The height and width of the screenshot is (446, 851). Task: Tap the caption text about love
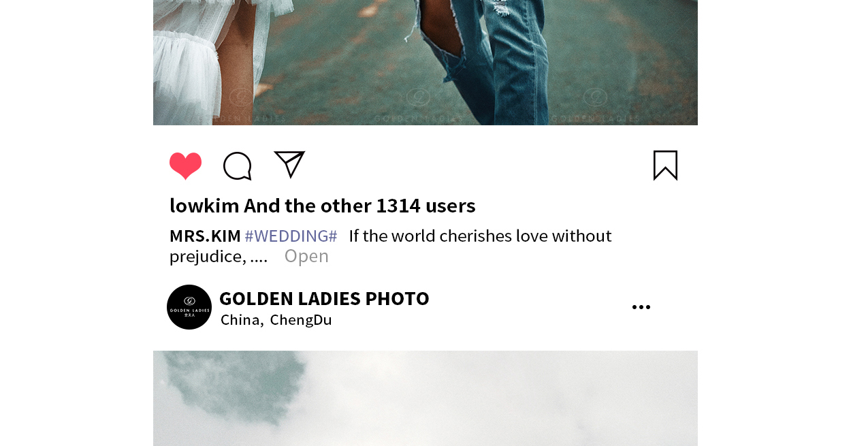coord(391,246)
